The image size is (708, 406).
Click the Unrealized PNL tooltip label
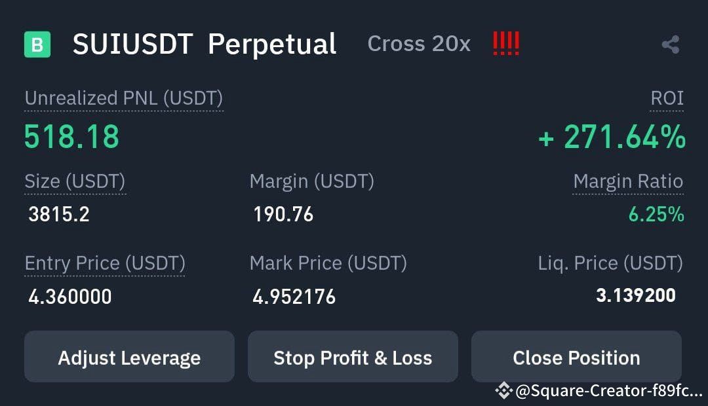pyautogui.click(x=123, y=98)
